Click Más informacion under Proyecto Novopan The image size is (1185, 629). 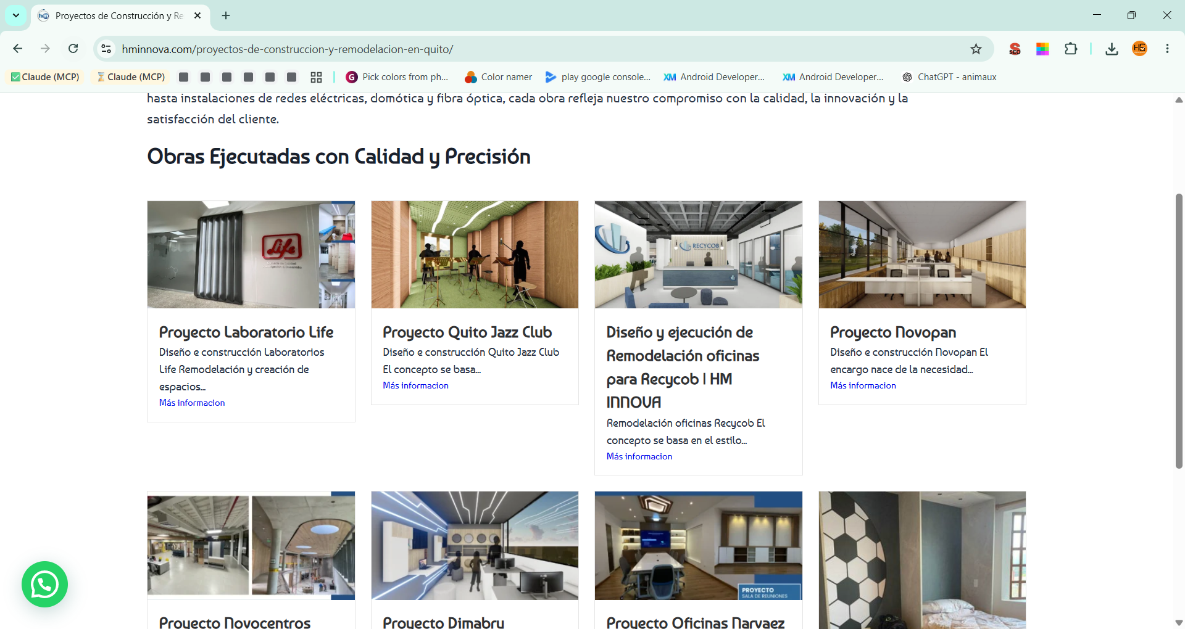[863, 385]
